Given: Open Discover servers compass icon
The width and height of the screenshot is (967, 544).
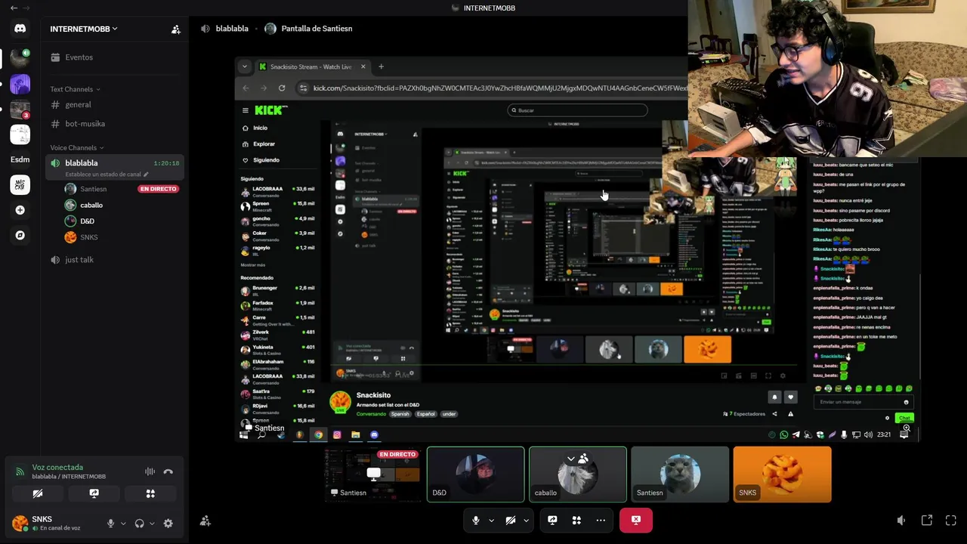Looking at the screenshot, I should click(20, 235).
